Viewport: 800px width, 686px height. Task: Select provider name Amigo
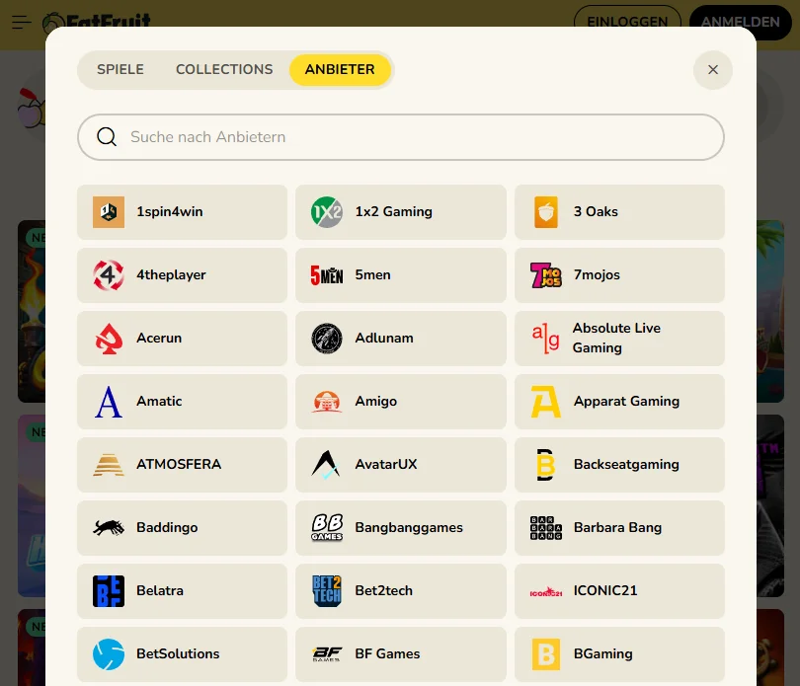pyautogui.click(x=376, y=402)
